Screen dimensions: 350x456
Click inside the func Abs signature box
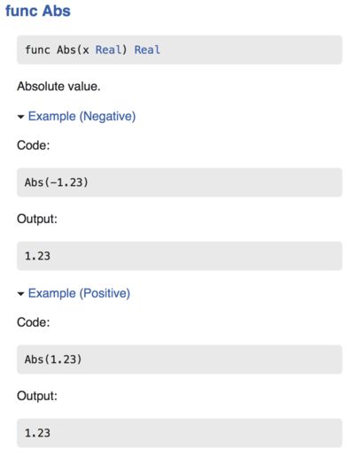(180, 50)
